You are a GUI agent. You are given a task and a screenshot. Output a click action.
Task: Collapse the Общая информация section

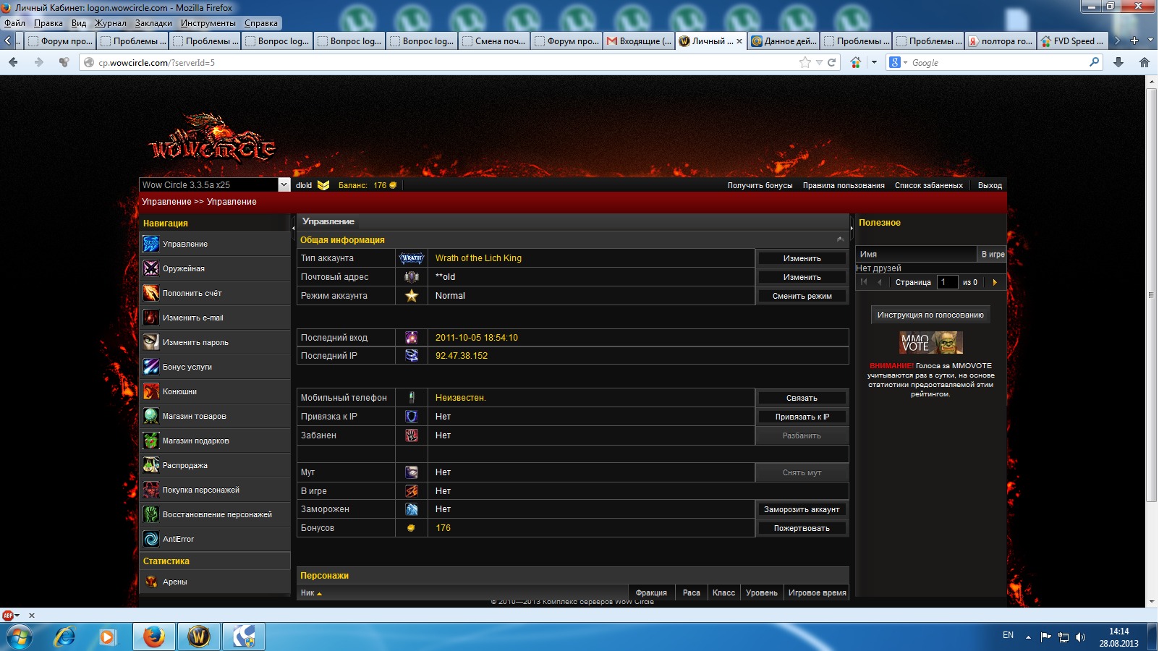coord(840,239)
